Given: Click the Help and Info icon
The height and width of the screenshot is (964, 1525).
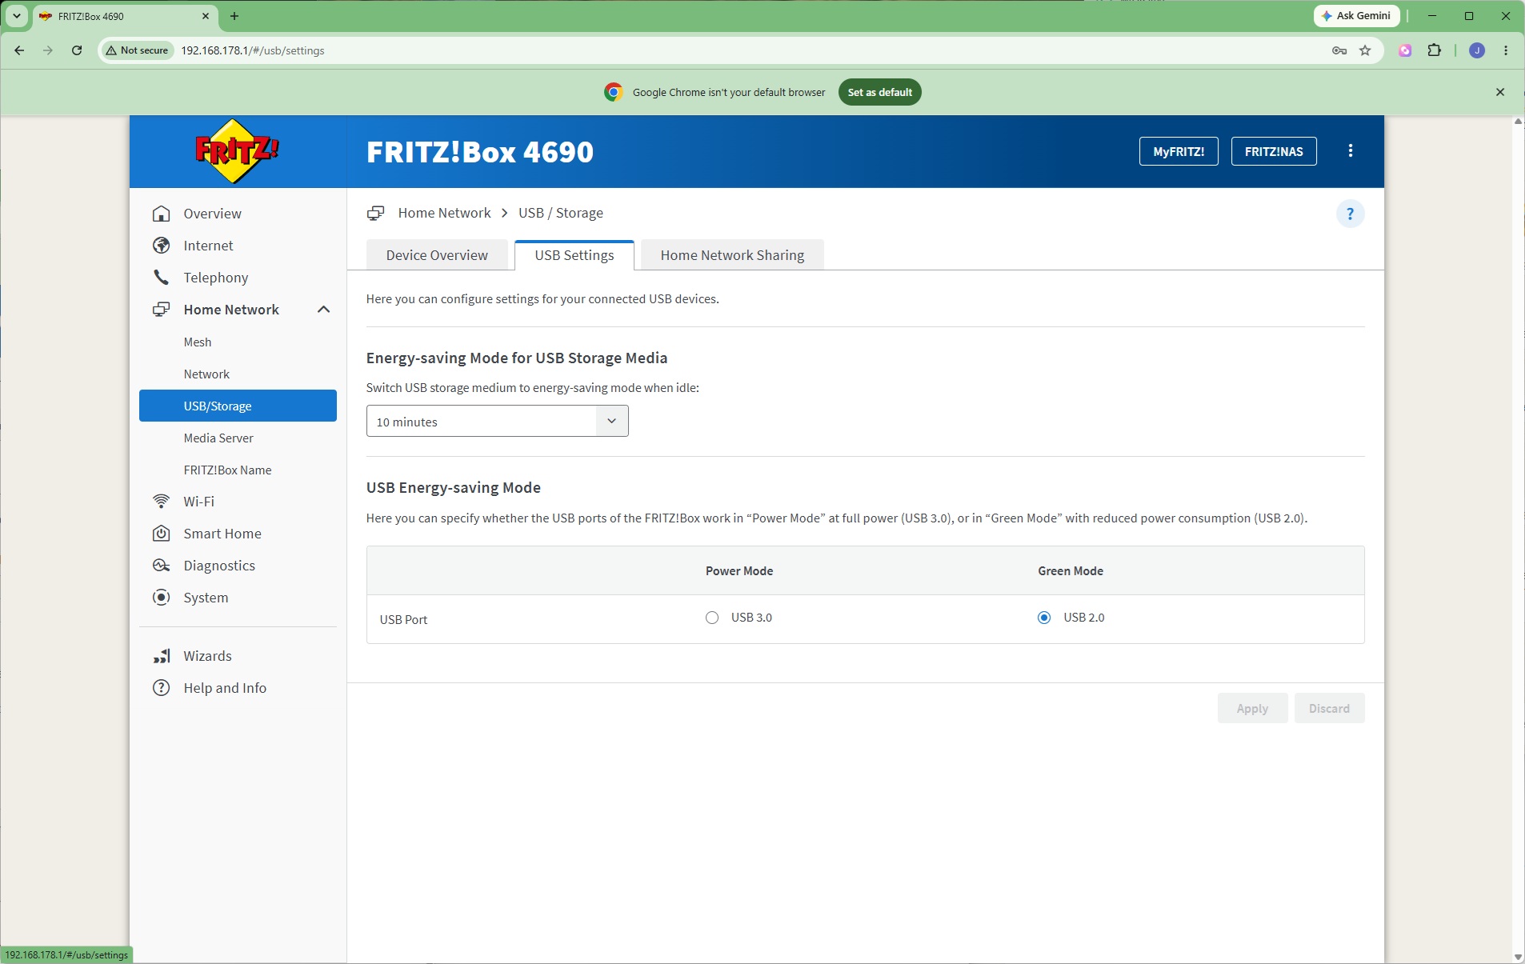Looking at the screenshot, I should [x=162, y=688].
